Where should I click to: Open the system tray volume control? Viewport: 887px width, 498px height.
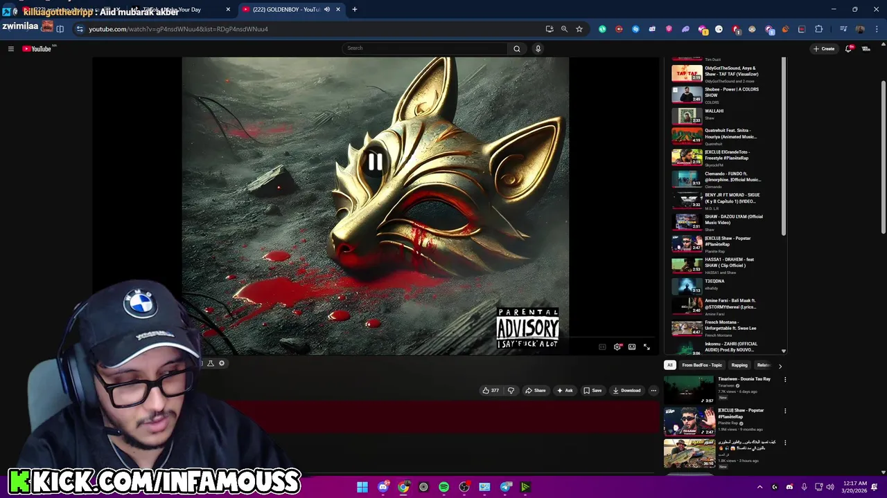tap(830, 487)
